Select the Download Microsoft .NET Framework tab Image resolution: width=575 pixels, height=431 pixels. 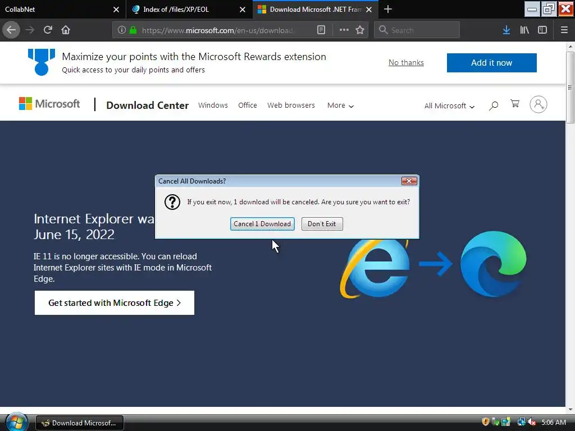pyautogui.click(x=316, y=9)
